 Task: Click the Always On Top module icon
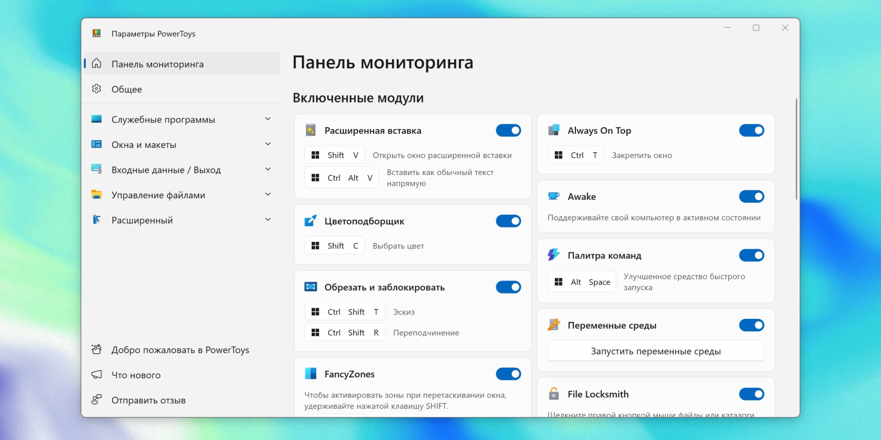pyautogui.click(x=554, y=130)
